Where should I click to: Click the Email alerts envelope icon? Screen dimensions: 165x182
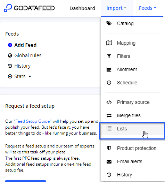click(109, 161)
